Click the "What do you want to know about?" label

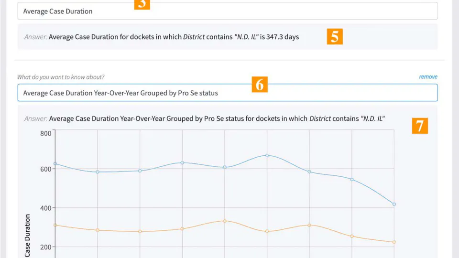point(61,77)
